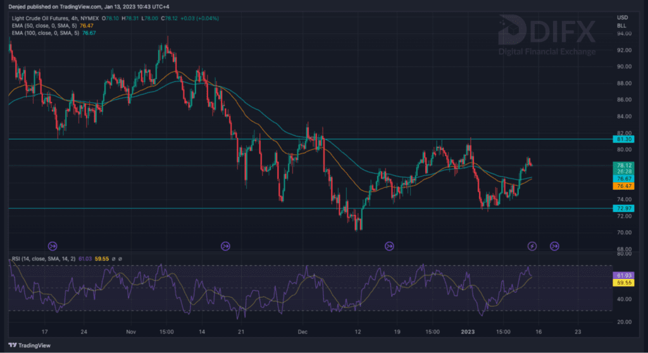Select the 81.30 resistance price label
Viewport: 648px width, 353px height.
pyautogui.click(x=624, y=139)
